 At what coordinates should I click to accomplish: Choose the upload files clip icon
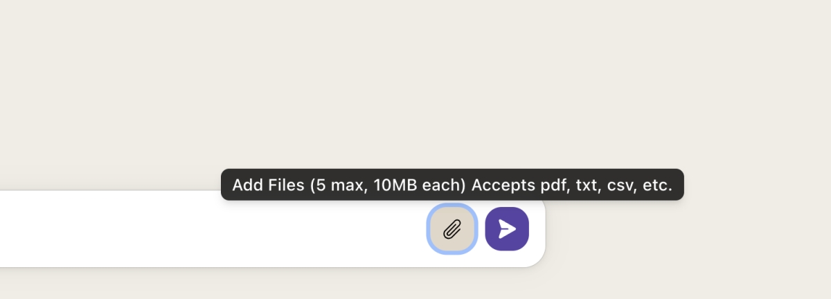452,229
